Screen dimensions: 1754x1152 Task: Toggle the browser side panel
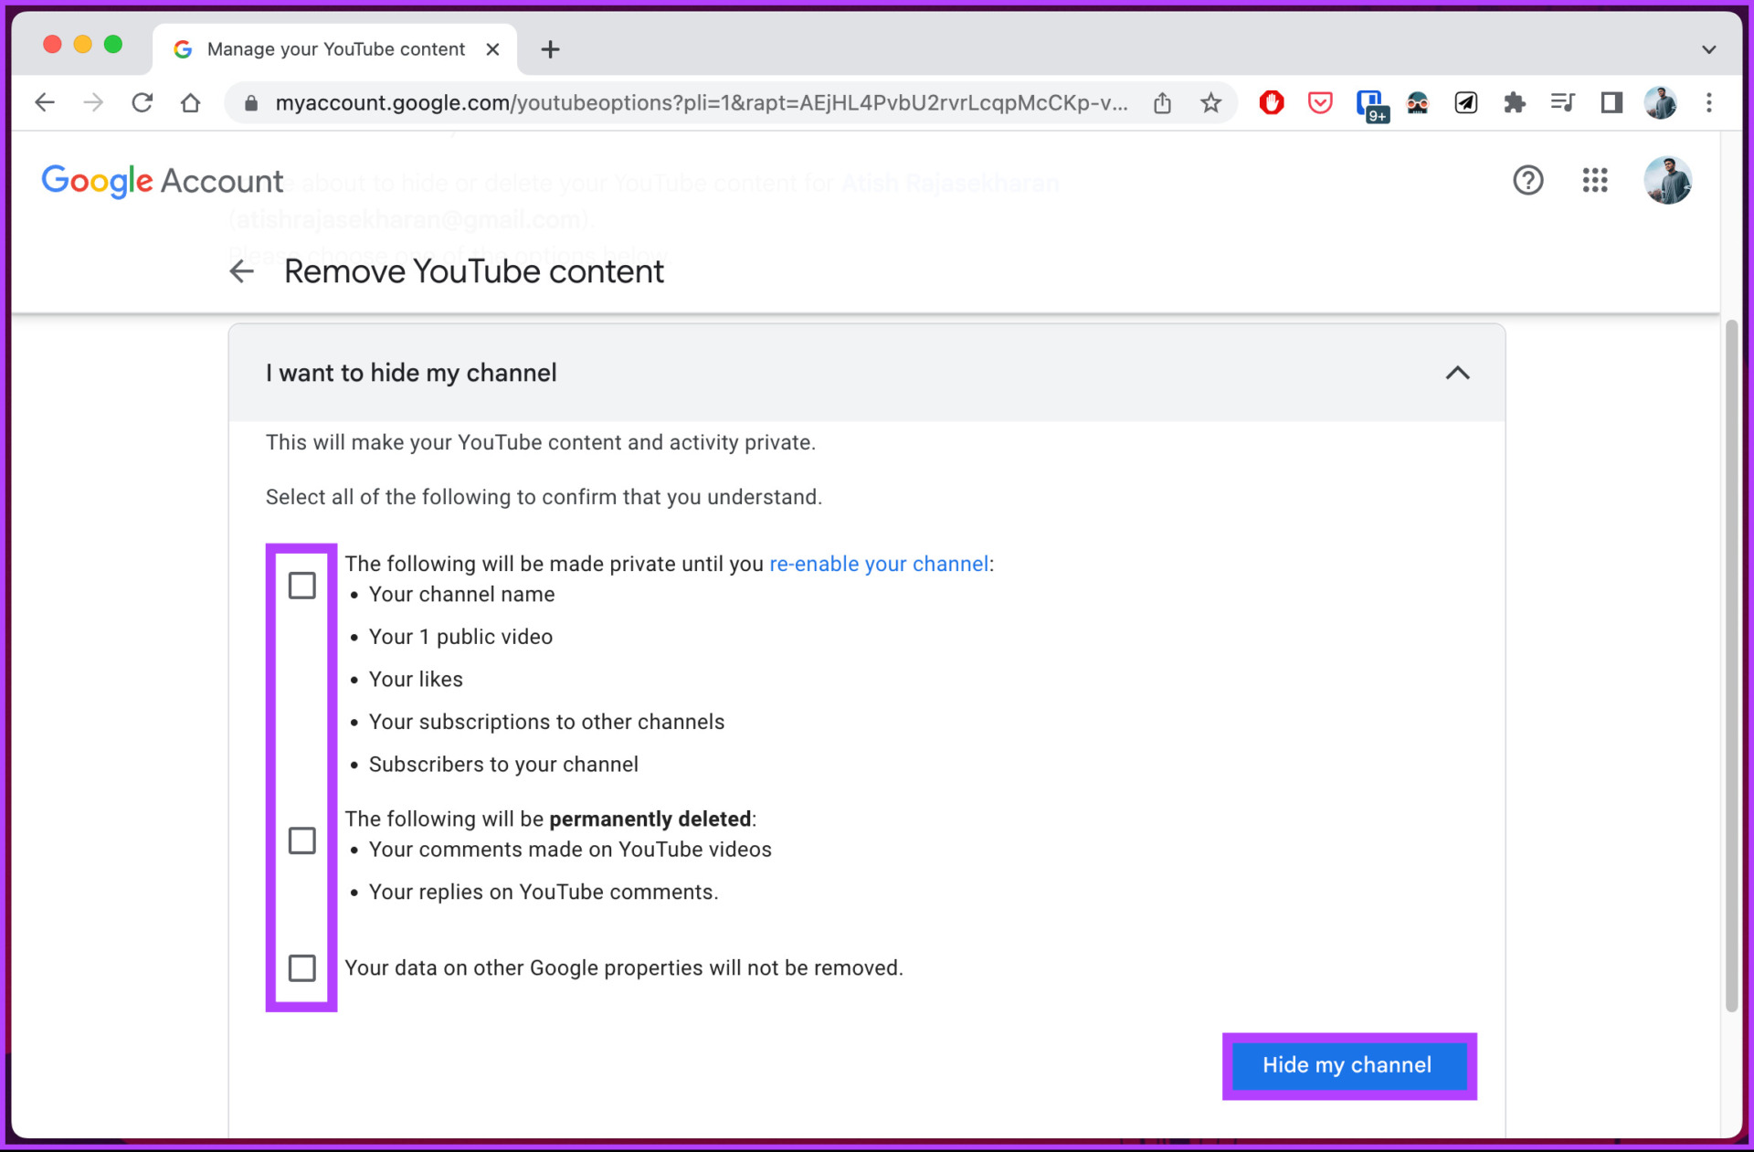pyautogui.click(x=1611, y=102)
